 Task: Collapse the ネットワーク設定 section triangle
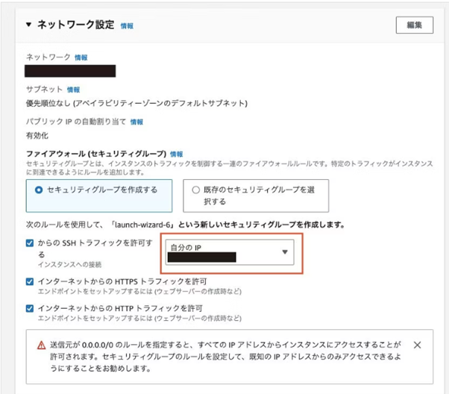[x=28, y=25]
